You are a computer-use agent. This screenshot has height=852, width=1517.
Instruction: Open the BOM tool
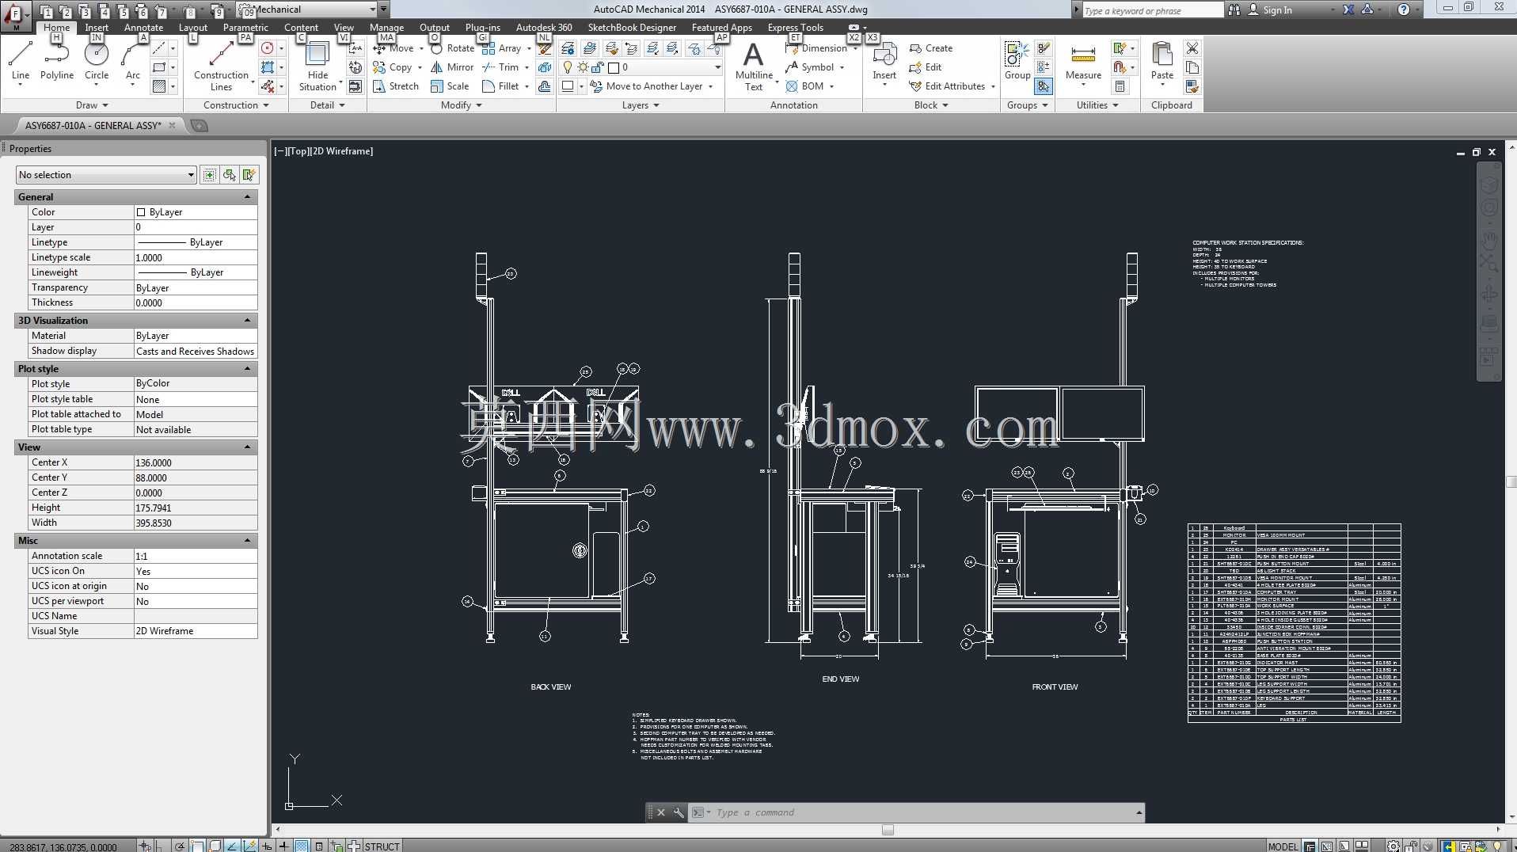[804, 86]
